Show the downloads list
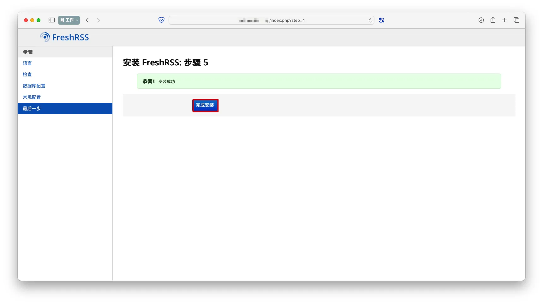The width and height of the screenshot is (543, 304). (x=481, y=20)
